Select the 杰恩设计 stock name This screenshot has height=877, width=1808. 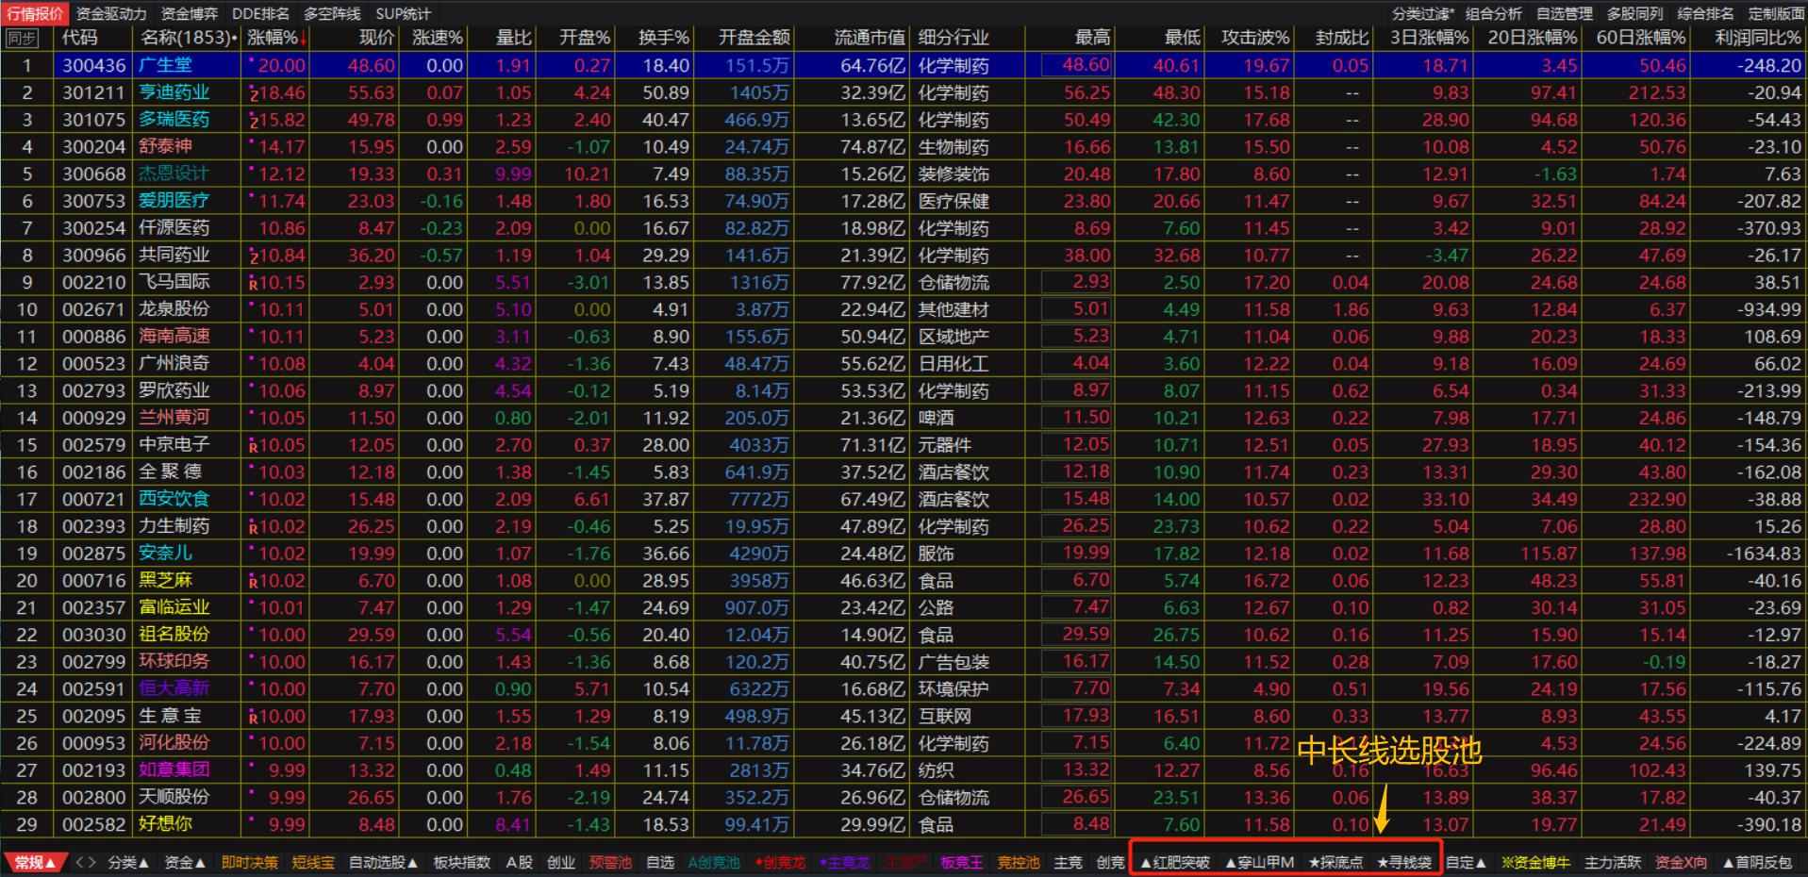pyautogui.click(x=174, y=174)
